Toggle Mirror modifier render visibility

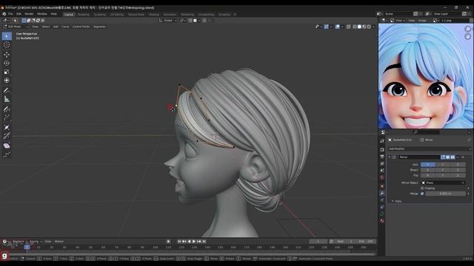pos(453,157)
